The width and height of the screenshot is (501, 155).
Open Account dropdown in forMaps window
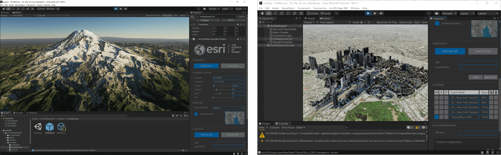449,13
